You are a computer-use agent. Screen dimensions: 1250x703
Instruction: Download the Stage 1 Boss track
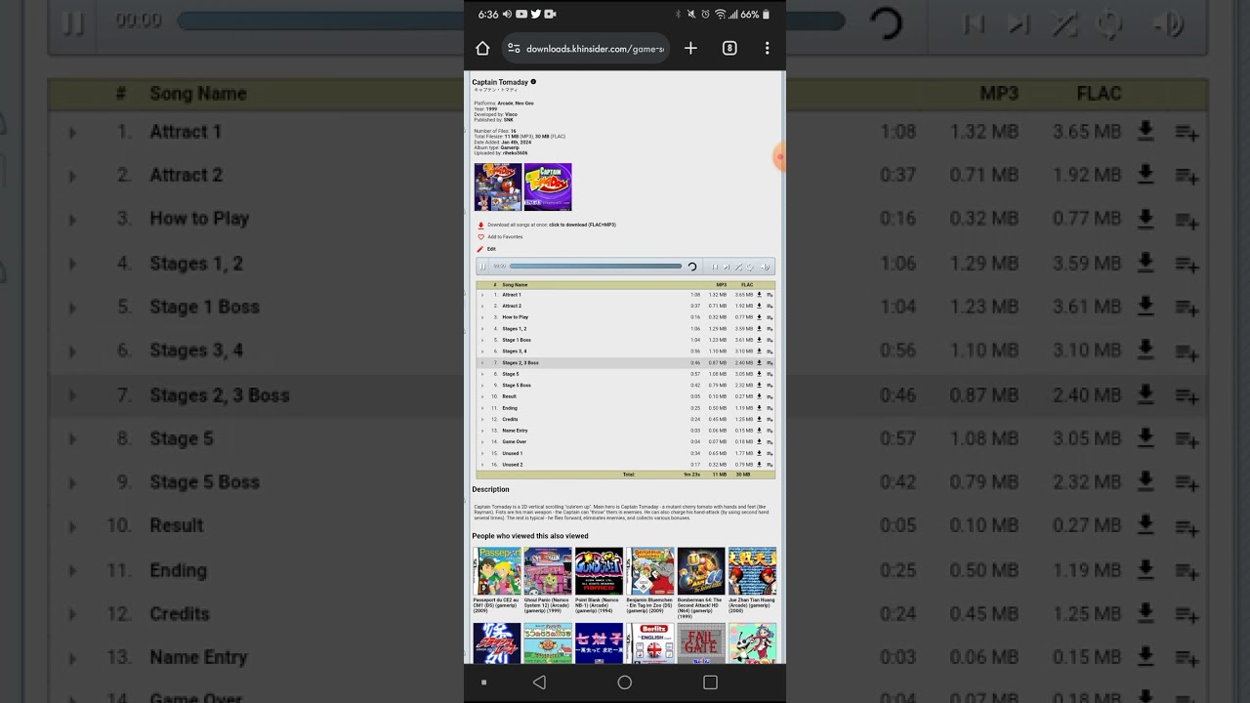click(759, 340)
